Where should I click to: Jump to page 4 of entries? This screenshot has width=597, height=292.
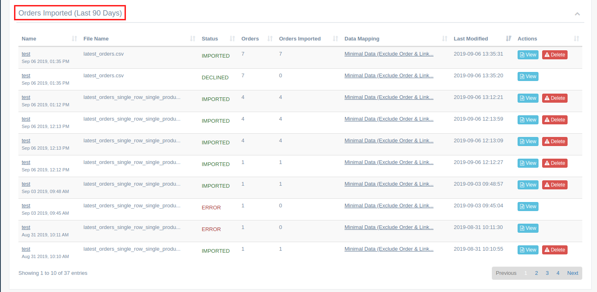coord(558,273)
